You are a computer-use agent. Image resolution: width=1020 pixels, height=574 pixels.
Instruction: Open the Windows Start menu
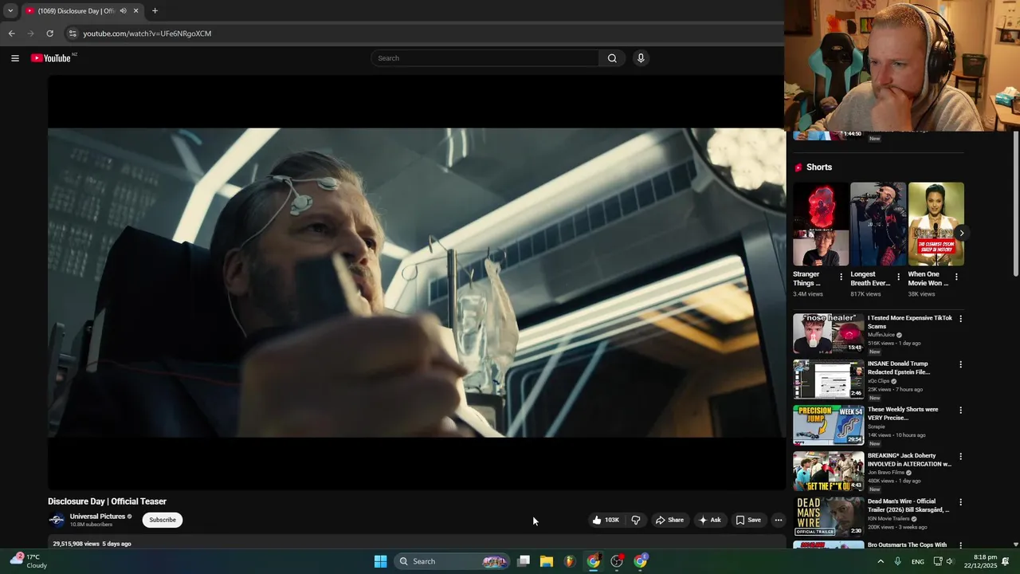click(381, 561)
